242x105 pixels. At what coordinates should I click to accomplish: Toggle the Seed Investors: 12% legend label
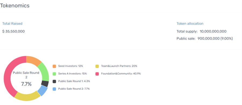(70, 66)
